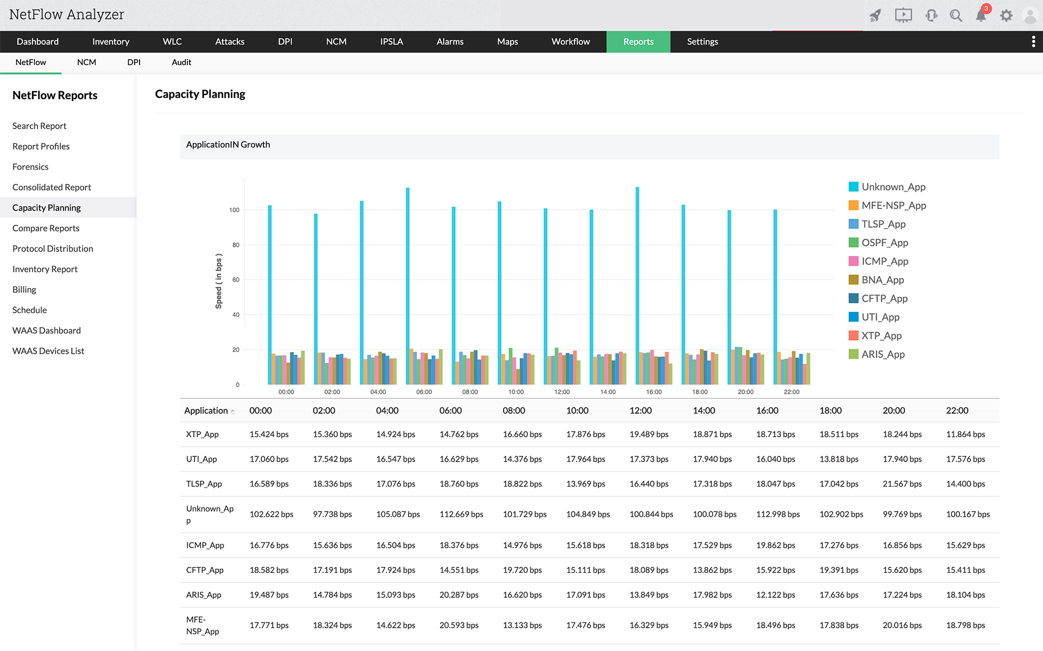Open the presentation video screen icon
This screenshot has width=1043, height=651.
903,16
